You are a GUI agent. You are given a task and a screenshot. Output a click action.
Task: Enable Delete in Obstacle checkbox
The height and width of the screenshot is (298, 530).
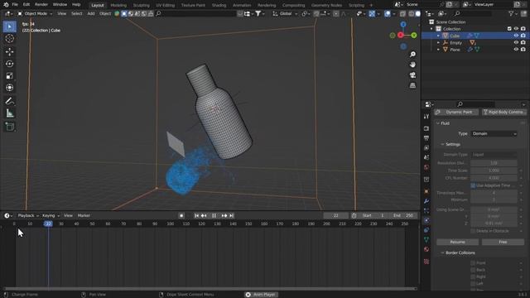coord(473,231)
